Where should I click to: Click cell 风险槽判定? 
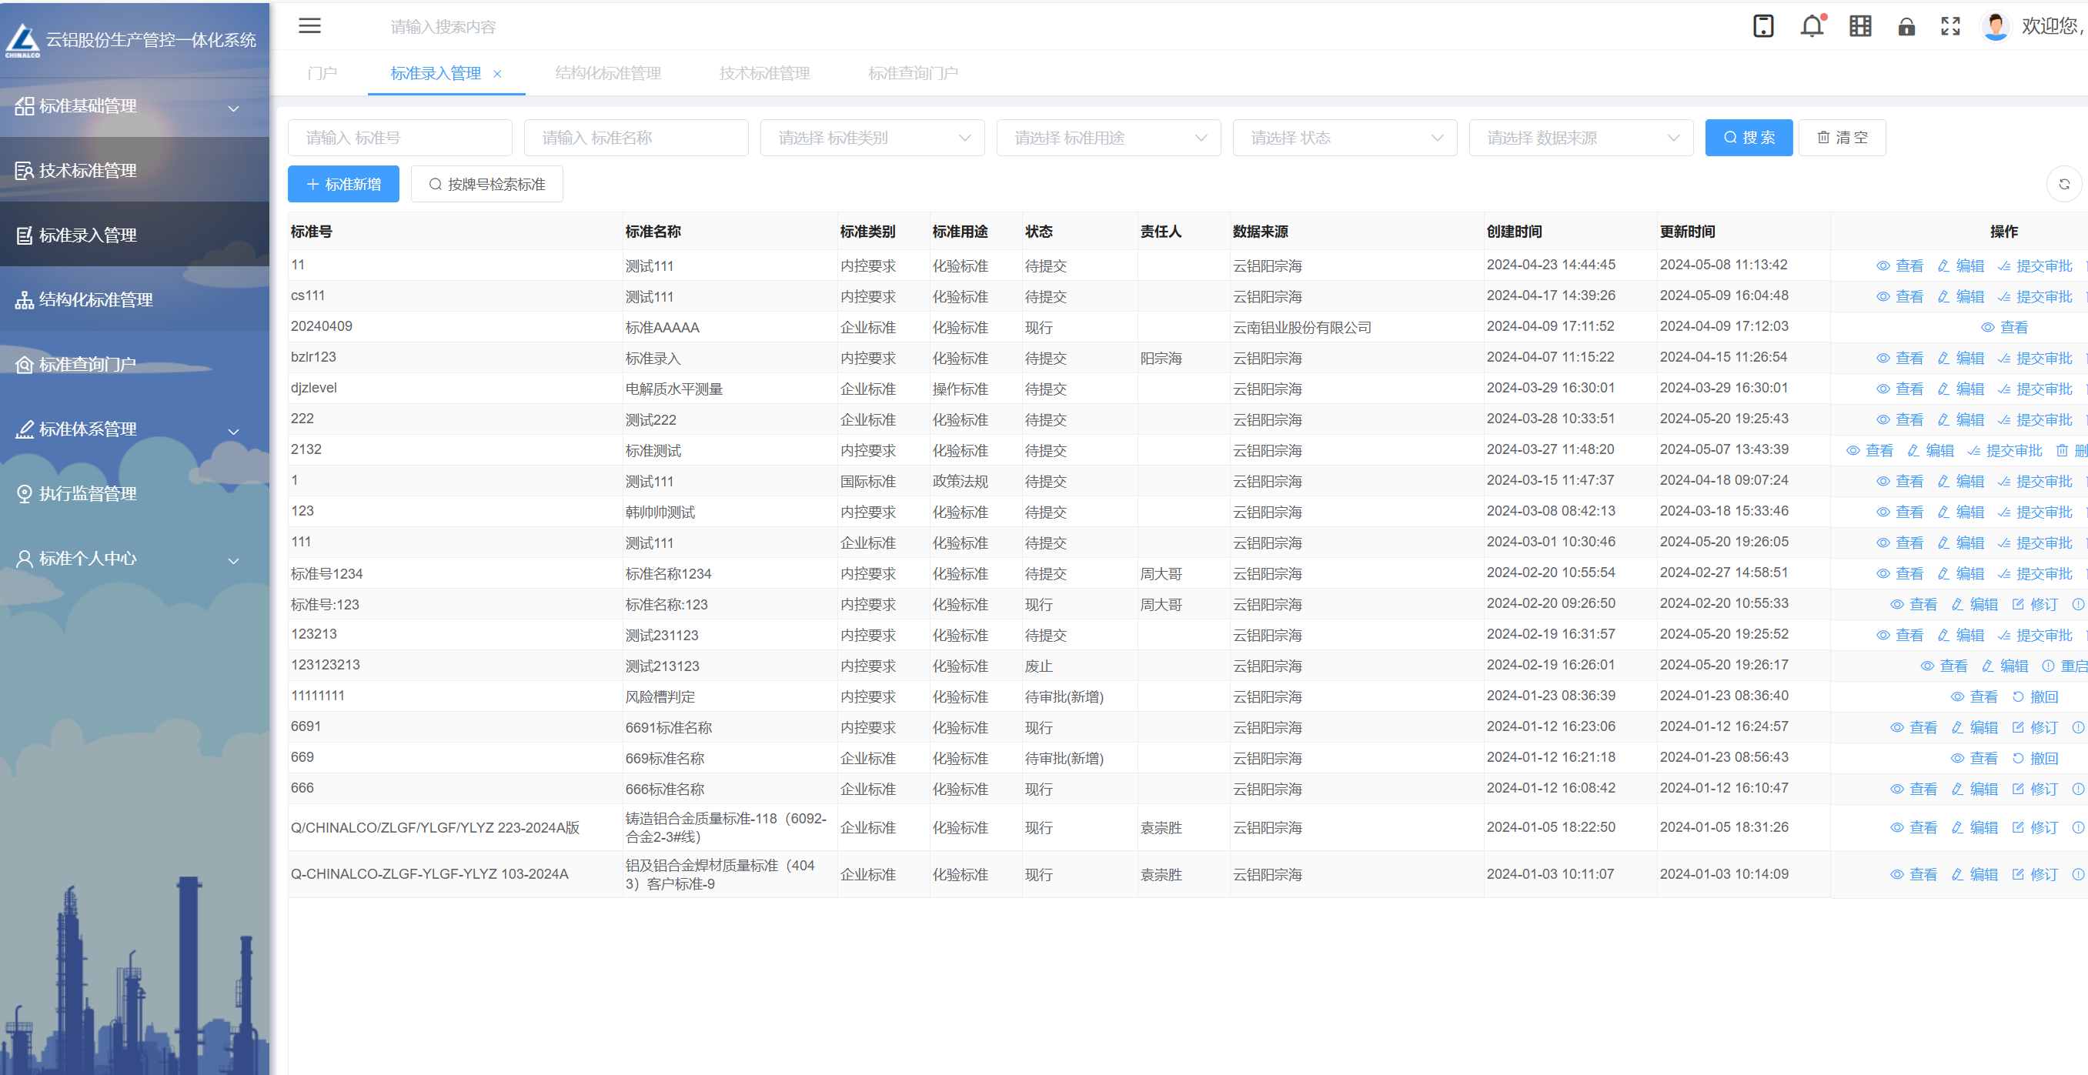pyautogui.click(x=660, y=697)
